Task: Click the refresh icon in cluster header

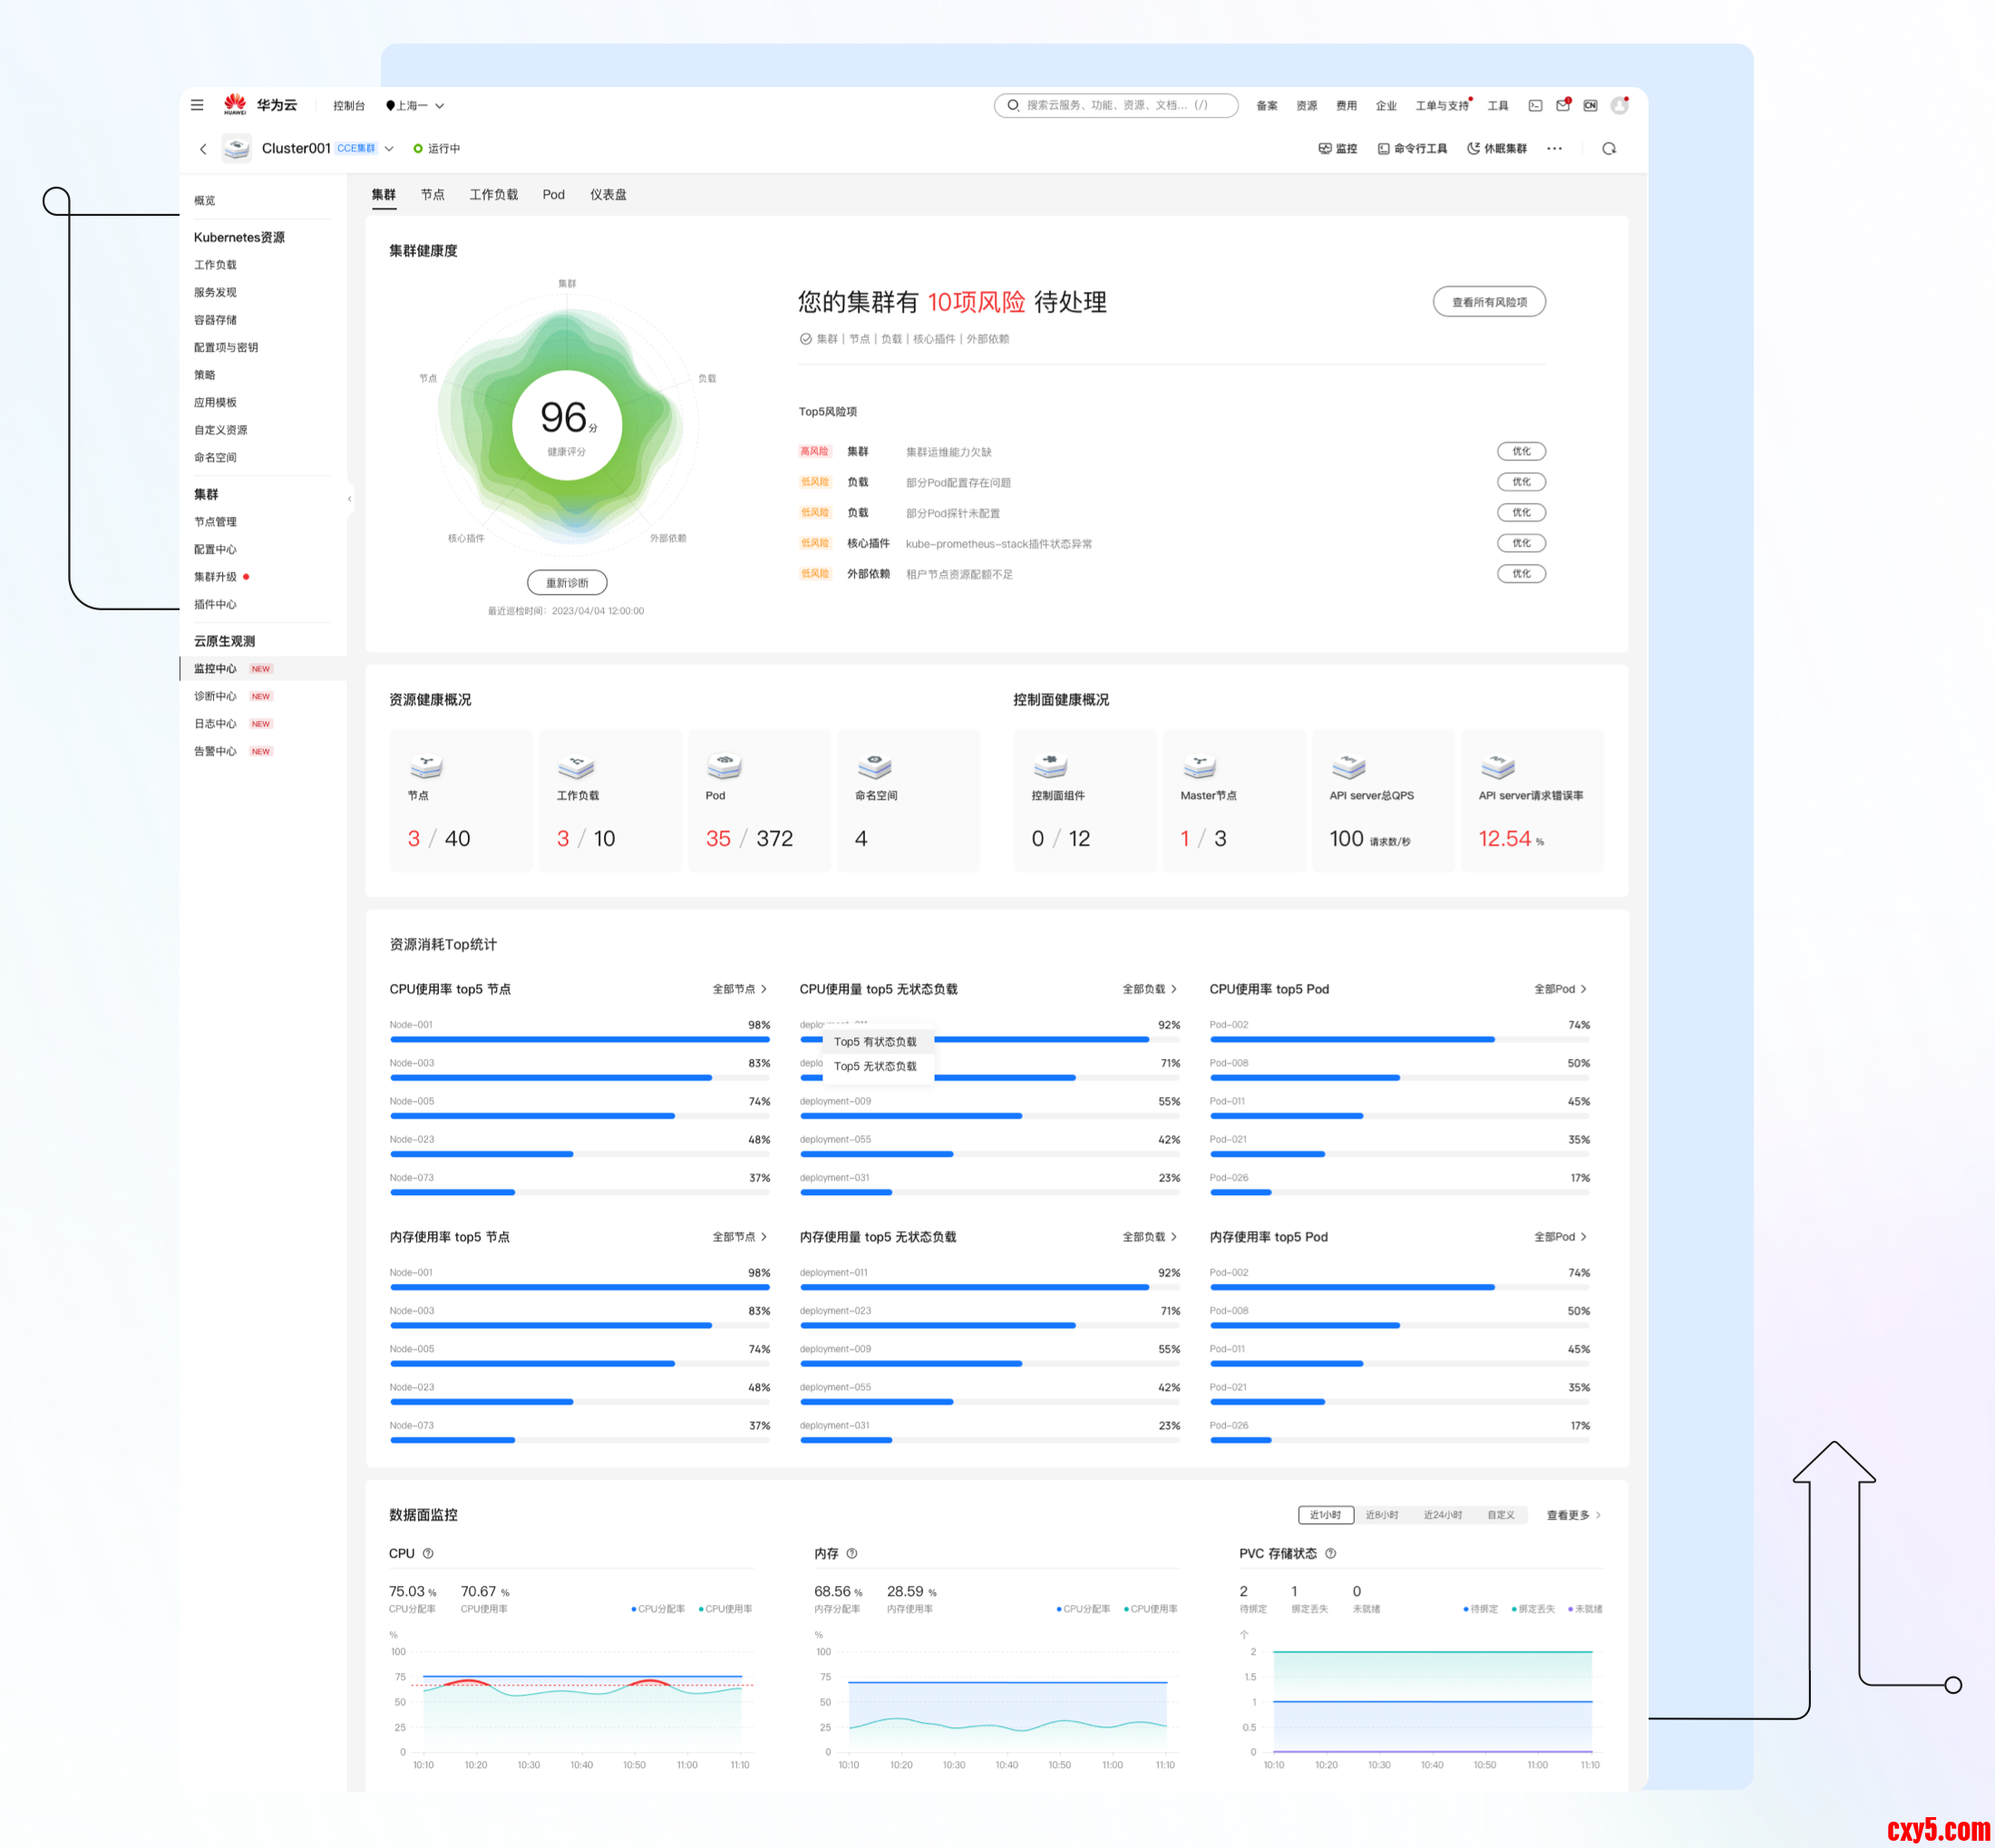Action: tap(1608, 149)
